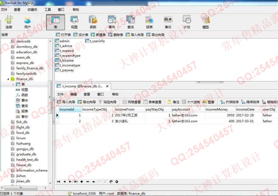Viewport: 278px width, 196px height.
Task: Click the 3950 incomeMoney cell
Action: (220, 115)
